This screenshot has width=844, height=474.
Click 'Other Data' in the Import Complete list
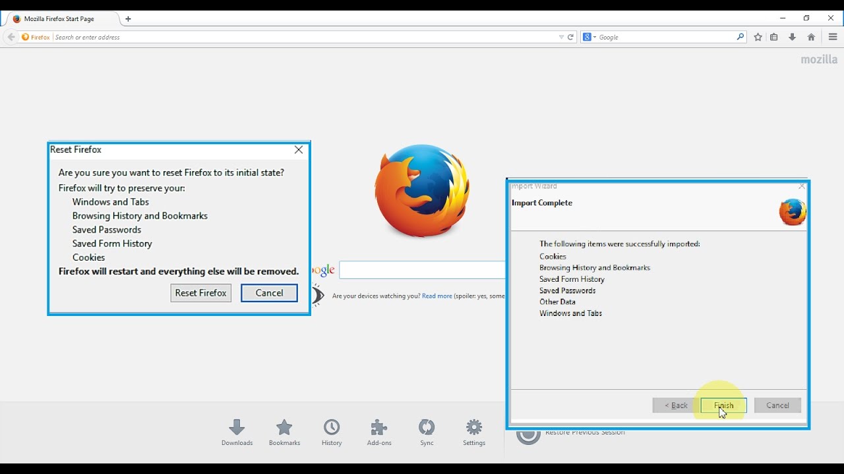point(557,302)
